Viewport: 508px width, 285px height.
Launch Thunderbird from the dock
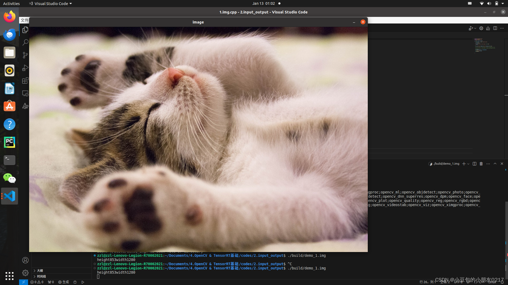coord(10,35)
